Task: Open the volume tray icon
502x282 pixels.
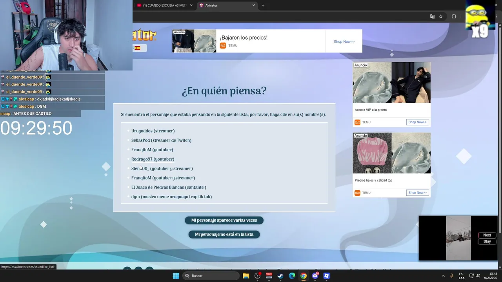Action: pos(478,276)
